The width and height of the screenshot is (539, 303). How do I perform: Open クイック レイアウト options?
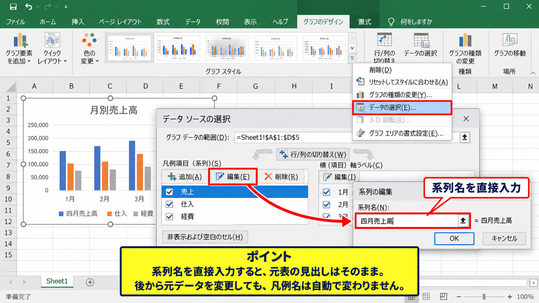point(52,48)
